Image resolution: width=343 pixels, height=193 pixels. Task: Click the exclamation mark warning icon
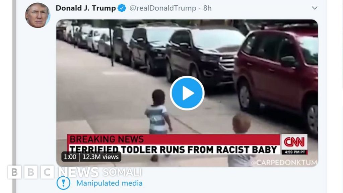(x=63, y=183)
